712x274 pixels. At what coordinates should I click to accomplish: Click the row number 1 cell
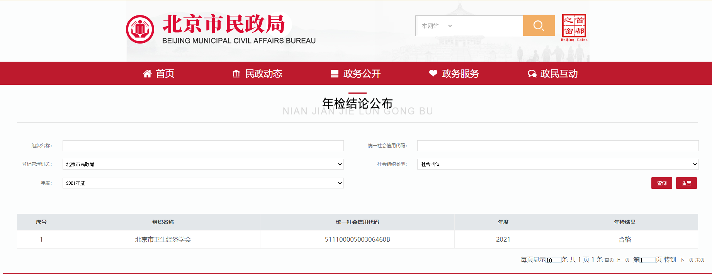(x=41, y=239)
